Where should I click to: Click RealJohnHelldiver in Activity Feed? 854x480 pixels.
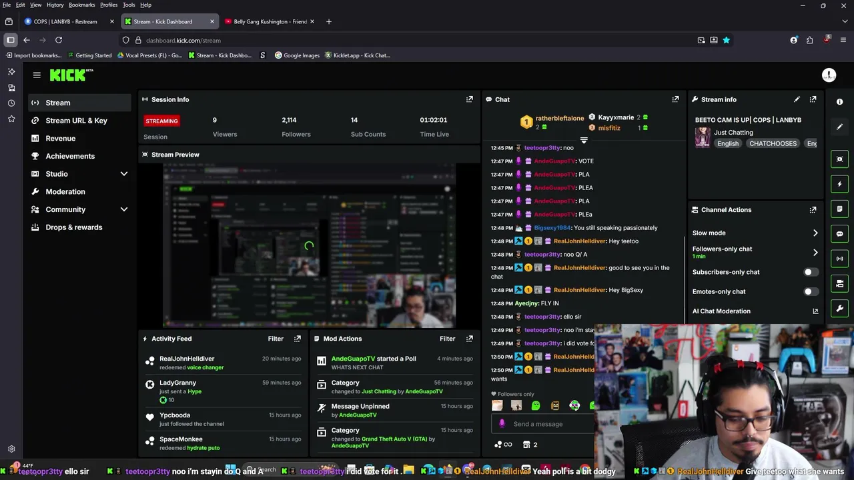pyautogui.click(x=187, y=359)
